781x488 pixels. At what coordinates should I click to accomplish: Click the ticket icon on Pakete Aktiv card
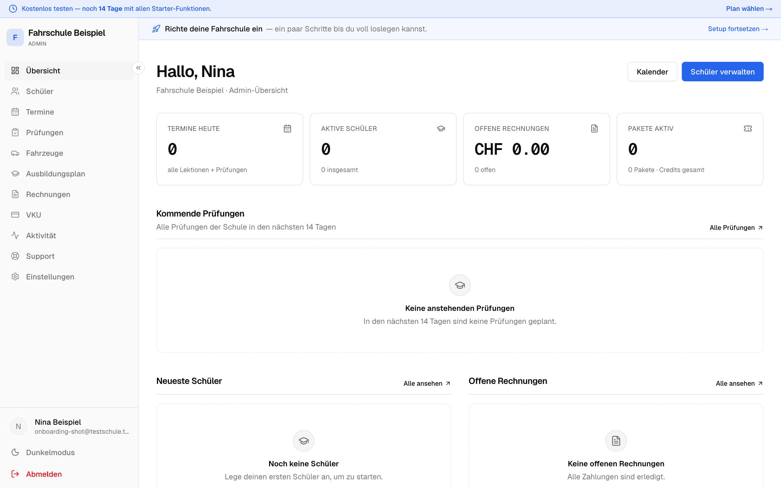point(748,128)
